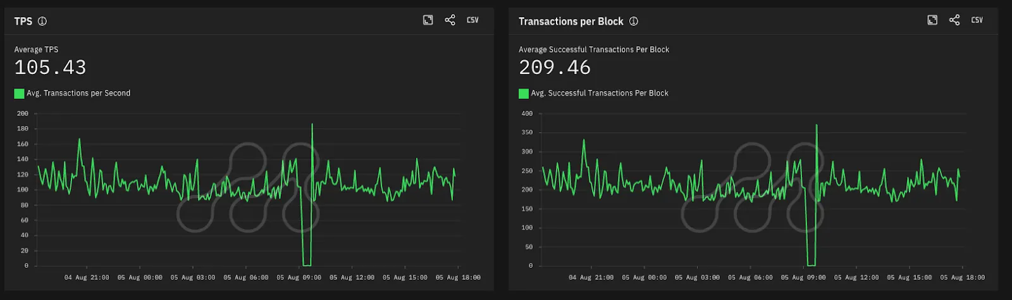1012x300 pixels.
Task: Click the info icon next to TPS title
Action: pyautogui.click(x=42, y=21)
